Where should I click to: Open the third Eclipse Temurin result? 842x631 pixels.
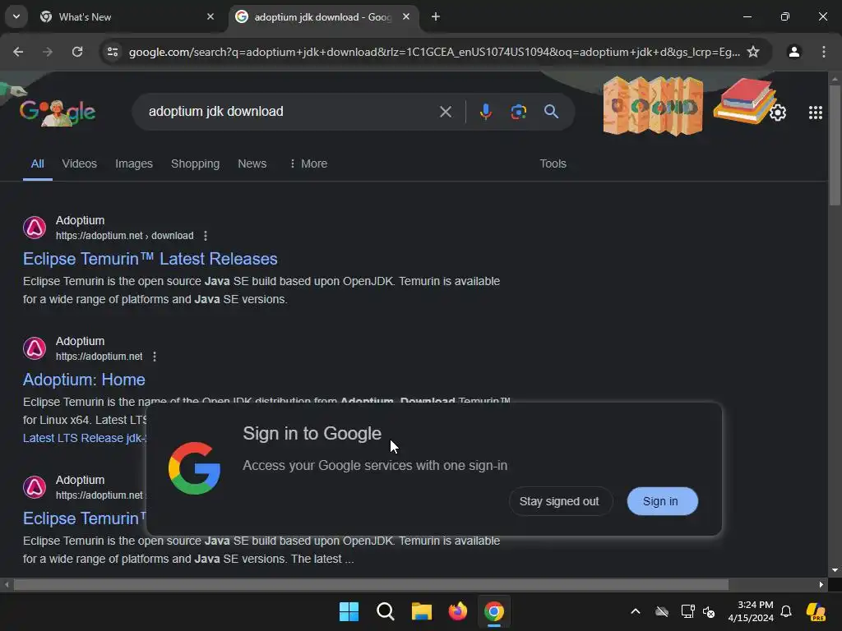pyautogui.click(x=85, y=518)
